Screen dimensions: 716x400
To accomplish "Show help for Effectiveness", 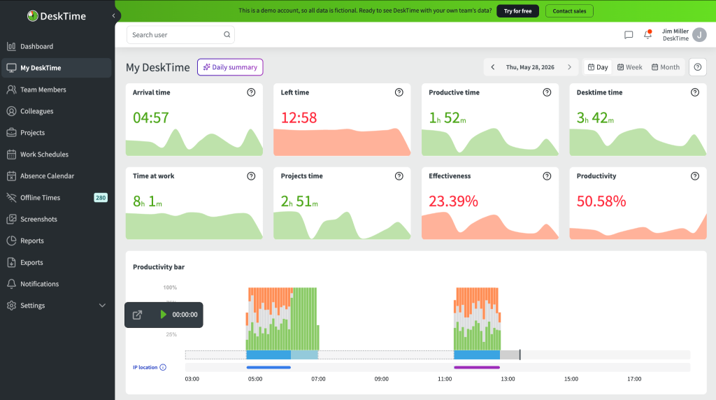I will (x=547, y=176).
